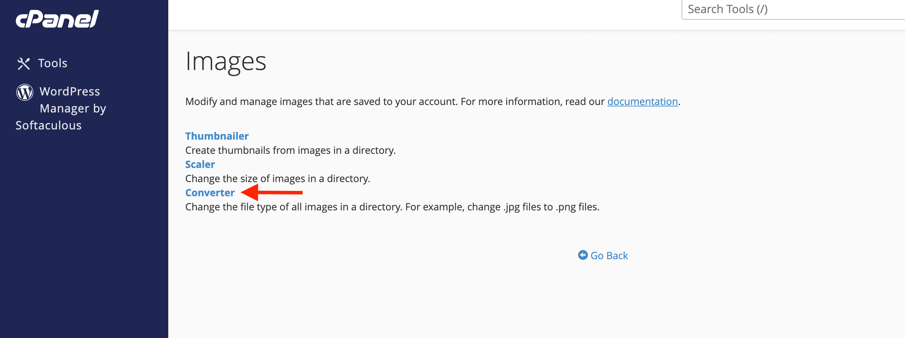Open the Scaler tool
Viewport: 905px width, 338px height.
click(200, 164)
